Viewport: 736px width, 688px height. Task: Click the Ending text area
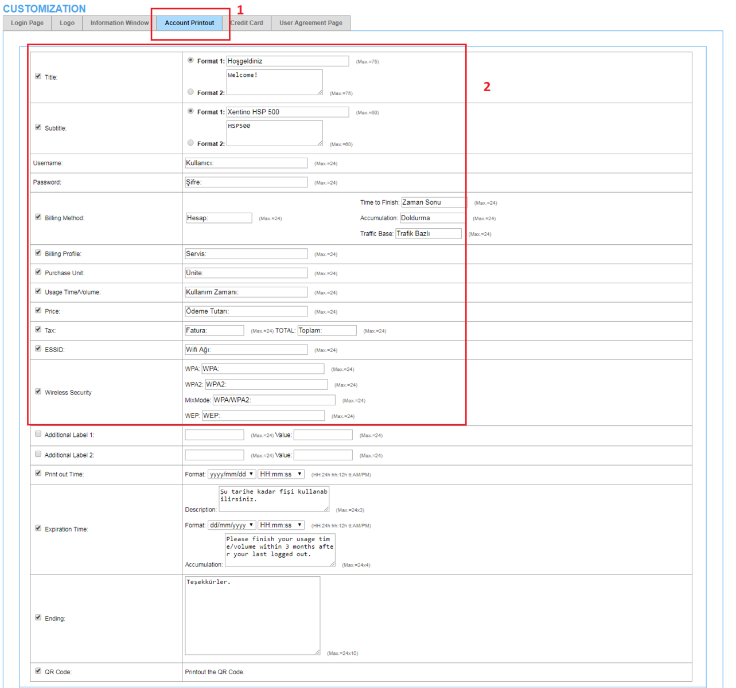pos(252,615)
